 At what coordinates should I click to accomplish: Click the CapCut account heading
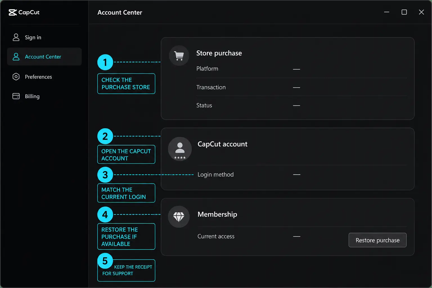[222, 144]
